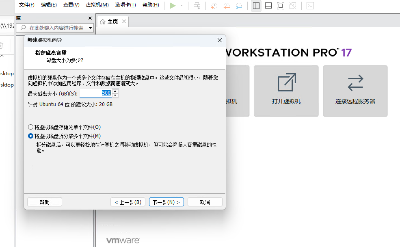Screen dimensions: 400x247
Task: Close the 主页 tab
Action: point(124,22)
